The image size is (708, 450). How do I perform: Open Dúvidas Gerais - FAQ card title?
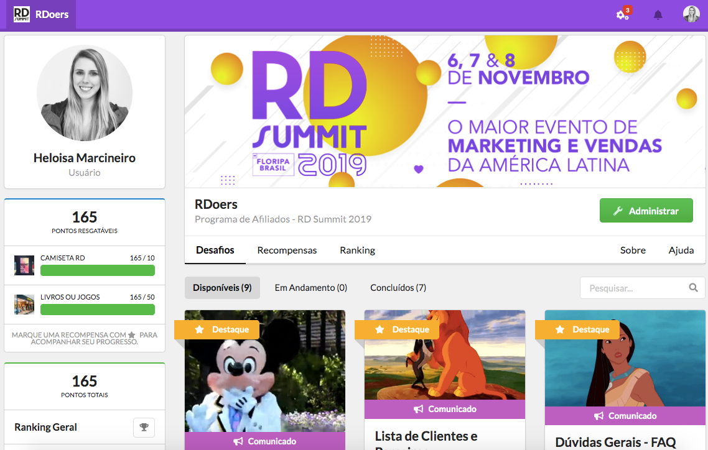(x=615, y=443)
